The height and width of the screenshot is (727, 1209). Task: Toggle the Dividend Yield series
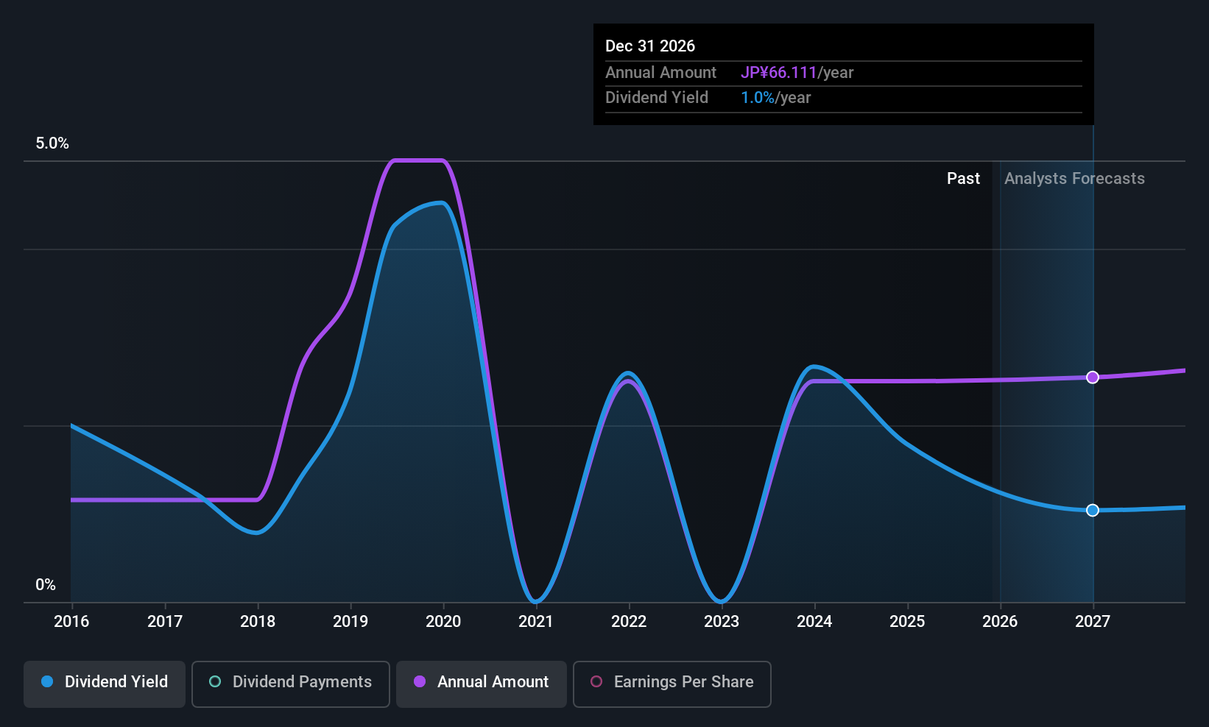click(105, 684)
